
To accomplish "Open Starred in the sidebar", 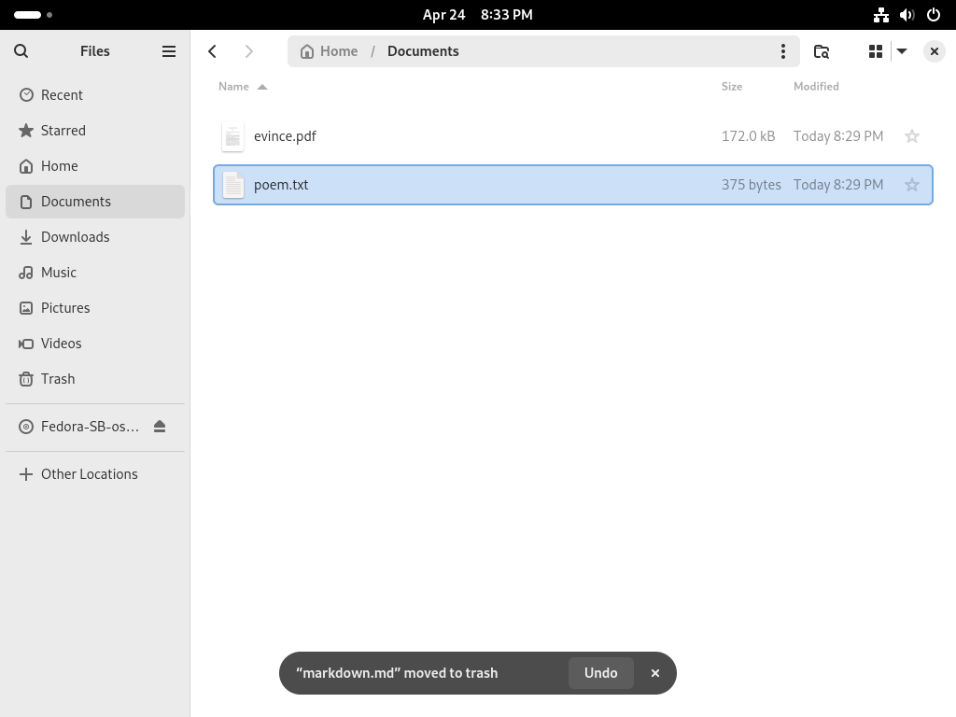I will 95,131.
